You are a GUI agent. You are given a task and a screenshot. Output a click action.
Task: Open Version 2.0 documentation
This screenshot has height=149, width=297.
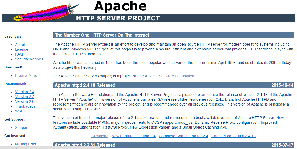25,101
